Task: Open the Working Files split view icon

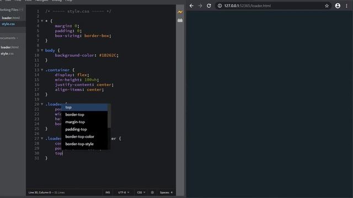Action: tap(21, 10)
